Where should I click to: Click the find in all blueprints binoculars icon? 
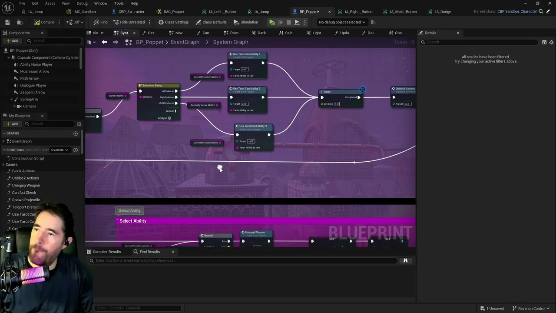405,260
